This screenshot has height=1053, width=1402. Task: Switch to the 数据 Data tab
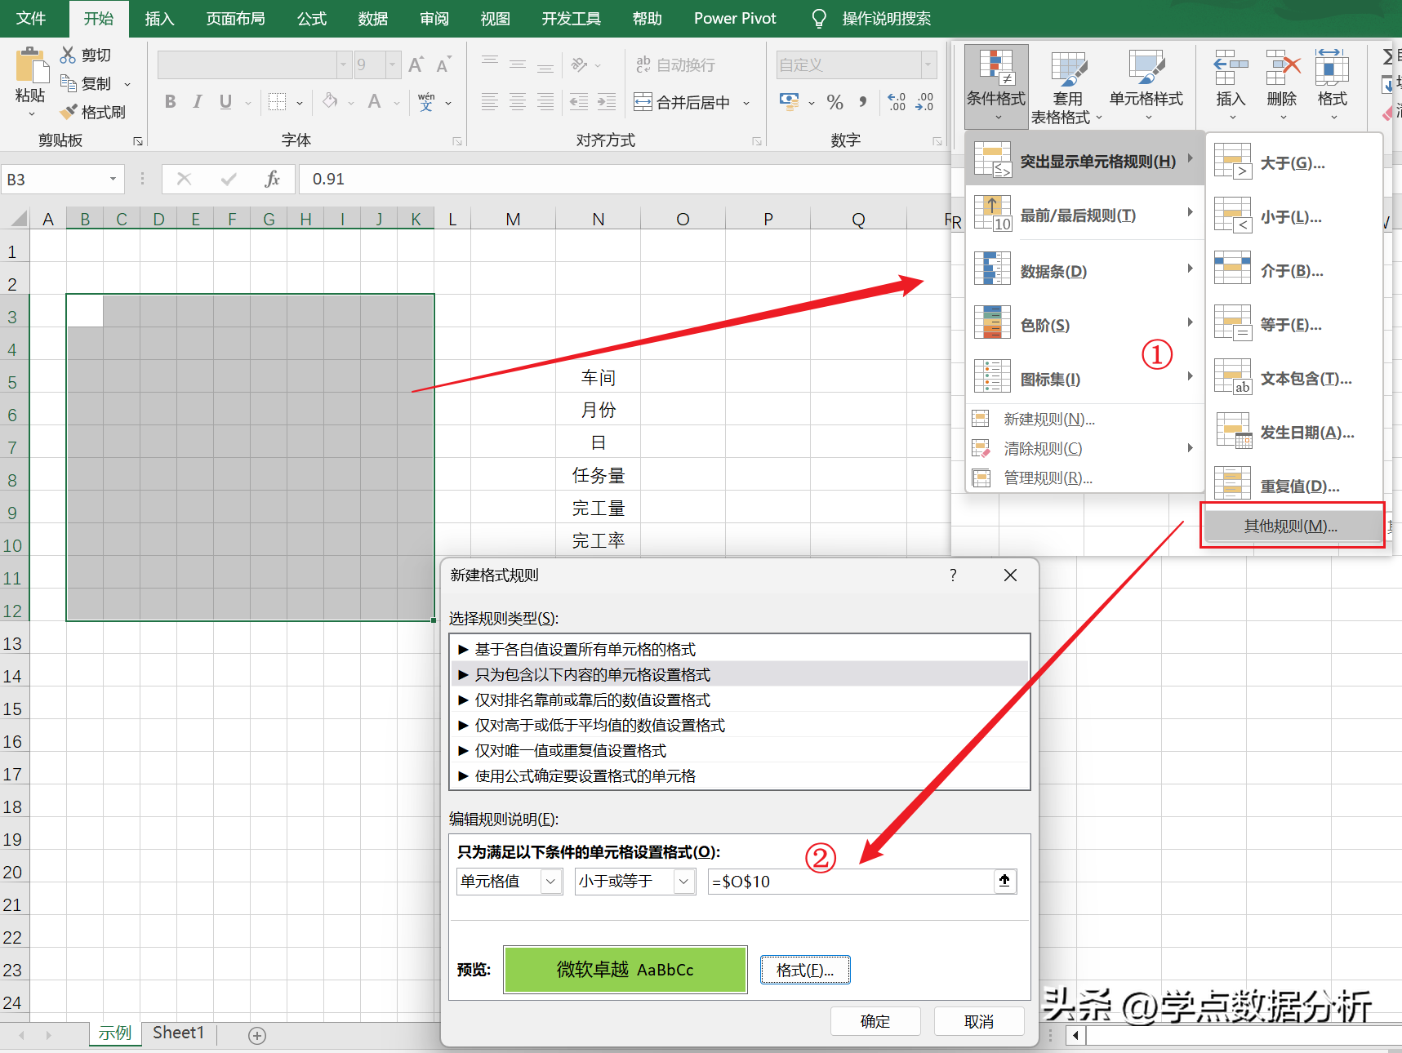pos(372,18)
